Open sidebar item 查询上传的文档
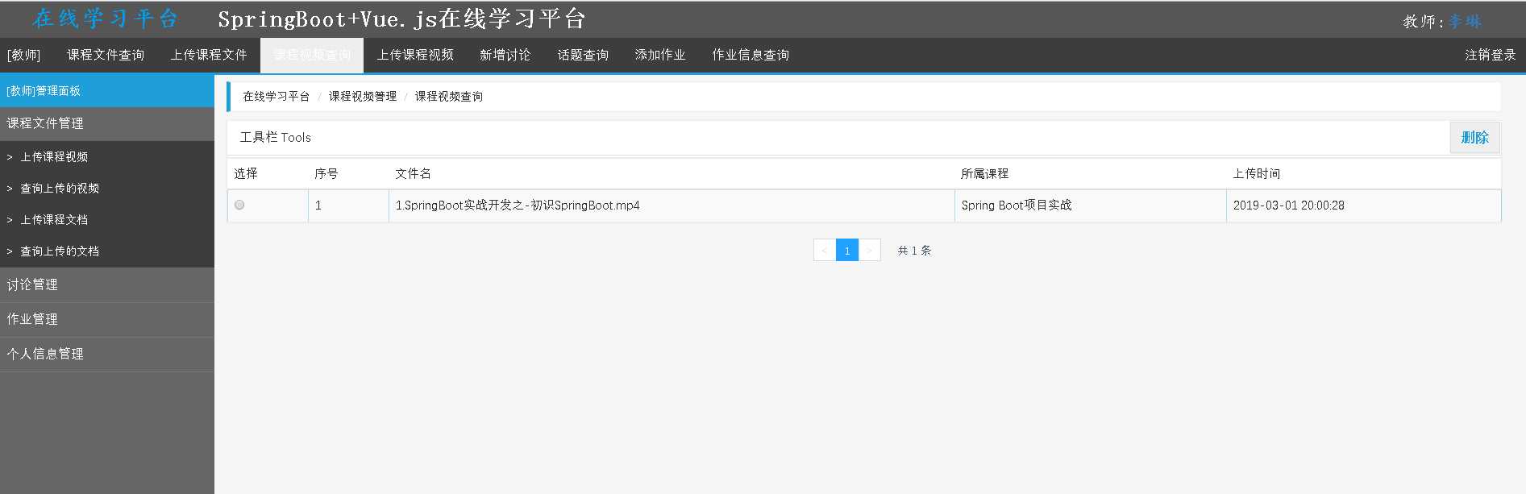This screenshot has width=1526, height=494. 107,251
